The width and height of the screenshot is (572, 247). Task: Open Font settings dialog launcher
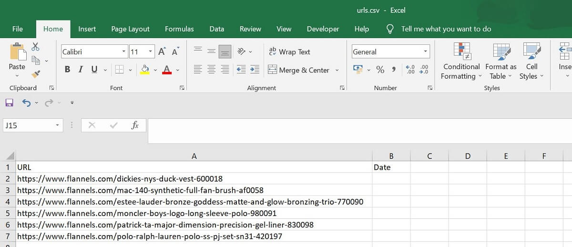[182, 88]
